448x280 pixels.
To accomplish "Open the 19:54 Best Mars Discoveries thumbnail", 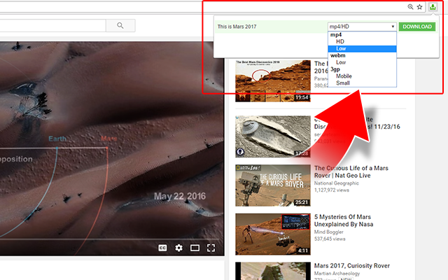I will [273, 81].
